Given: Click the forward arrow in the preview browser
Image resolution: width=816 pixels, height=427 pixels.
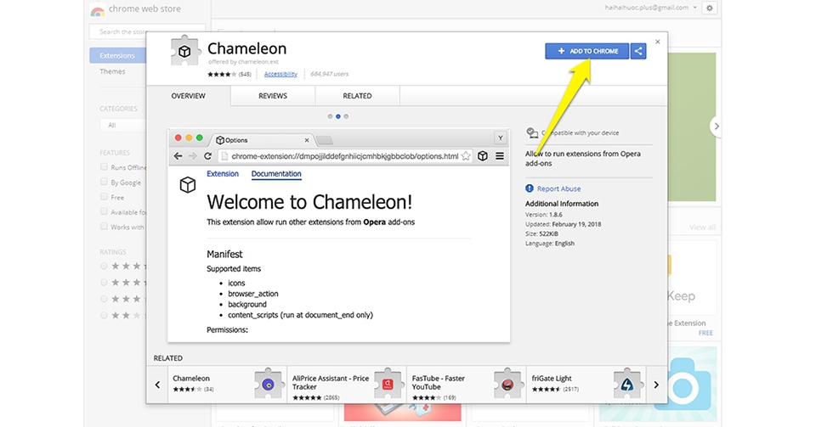Looking at the screenshot, I should point(193,156).
